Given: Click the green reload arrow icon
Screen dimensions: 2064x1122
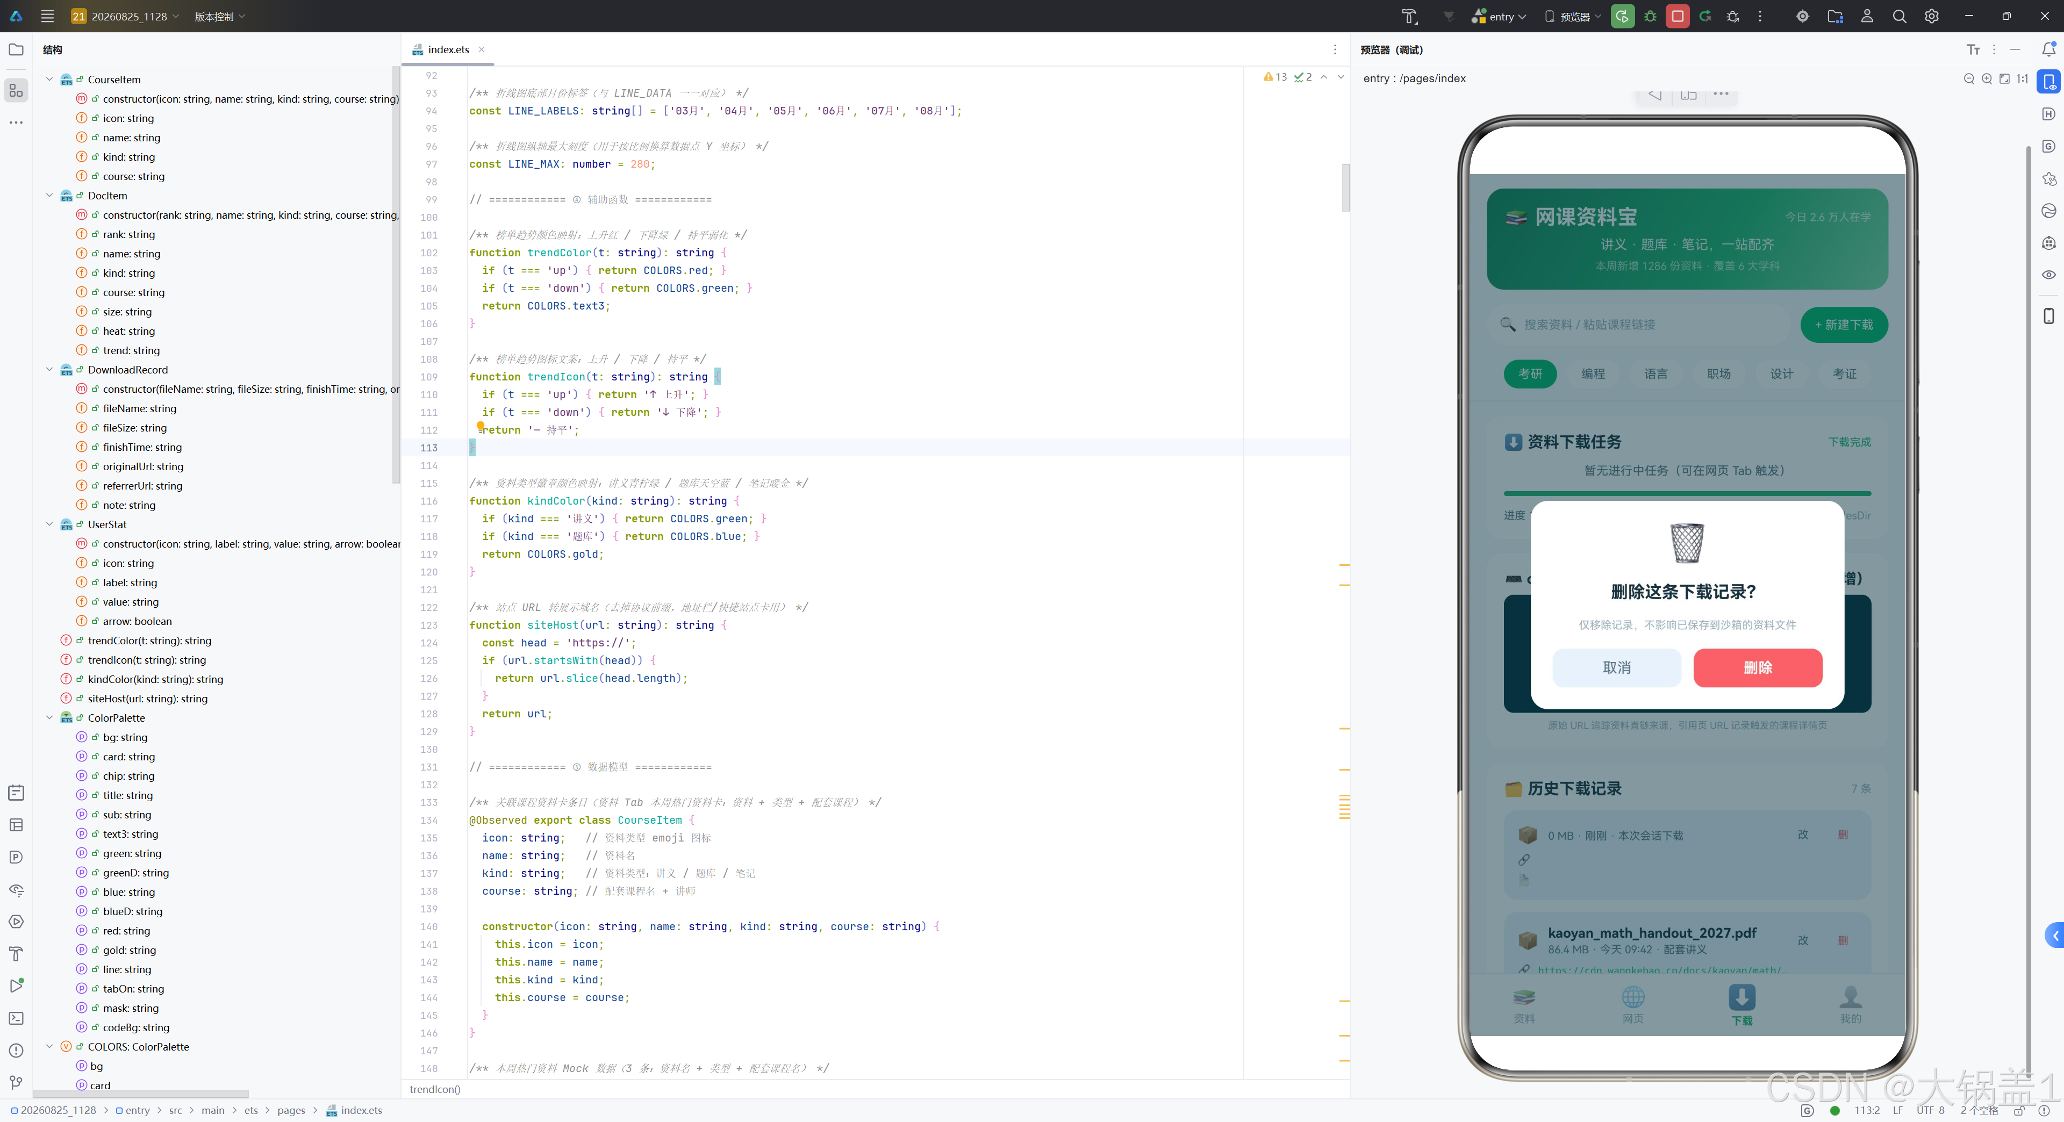Looking at the screenshot, I should [x=1705, y=16].
